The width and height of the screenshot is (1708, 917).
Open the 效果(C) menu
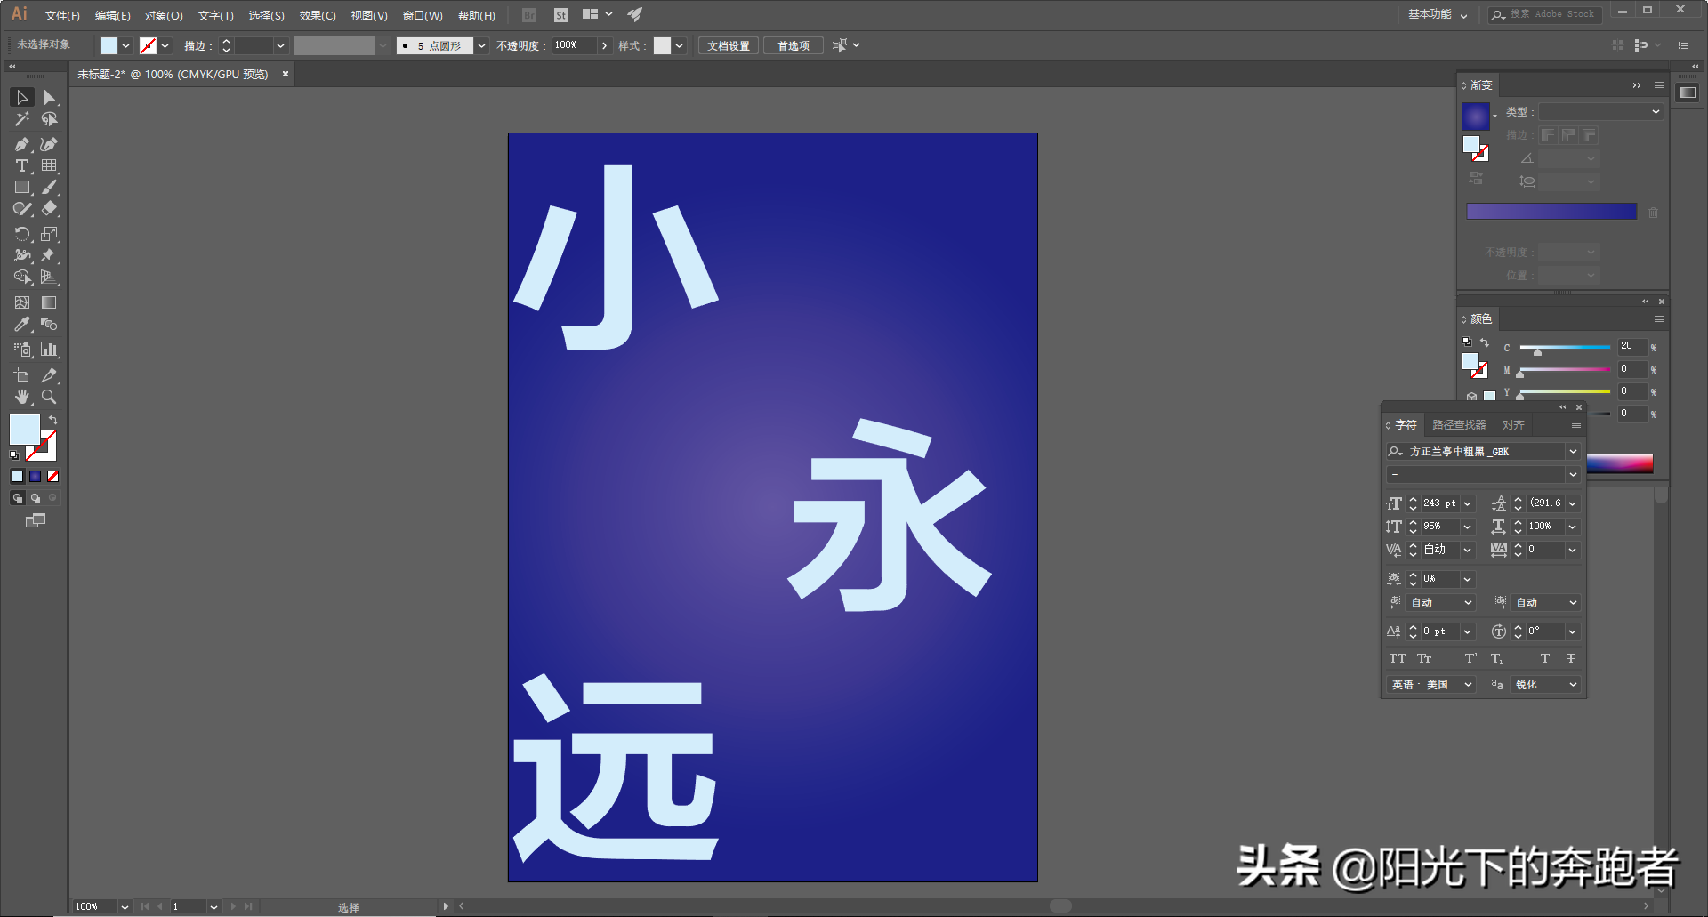click(318, 16)
